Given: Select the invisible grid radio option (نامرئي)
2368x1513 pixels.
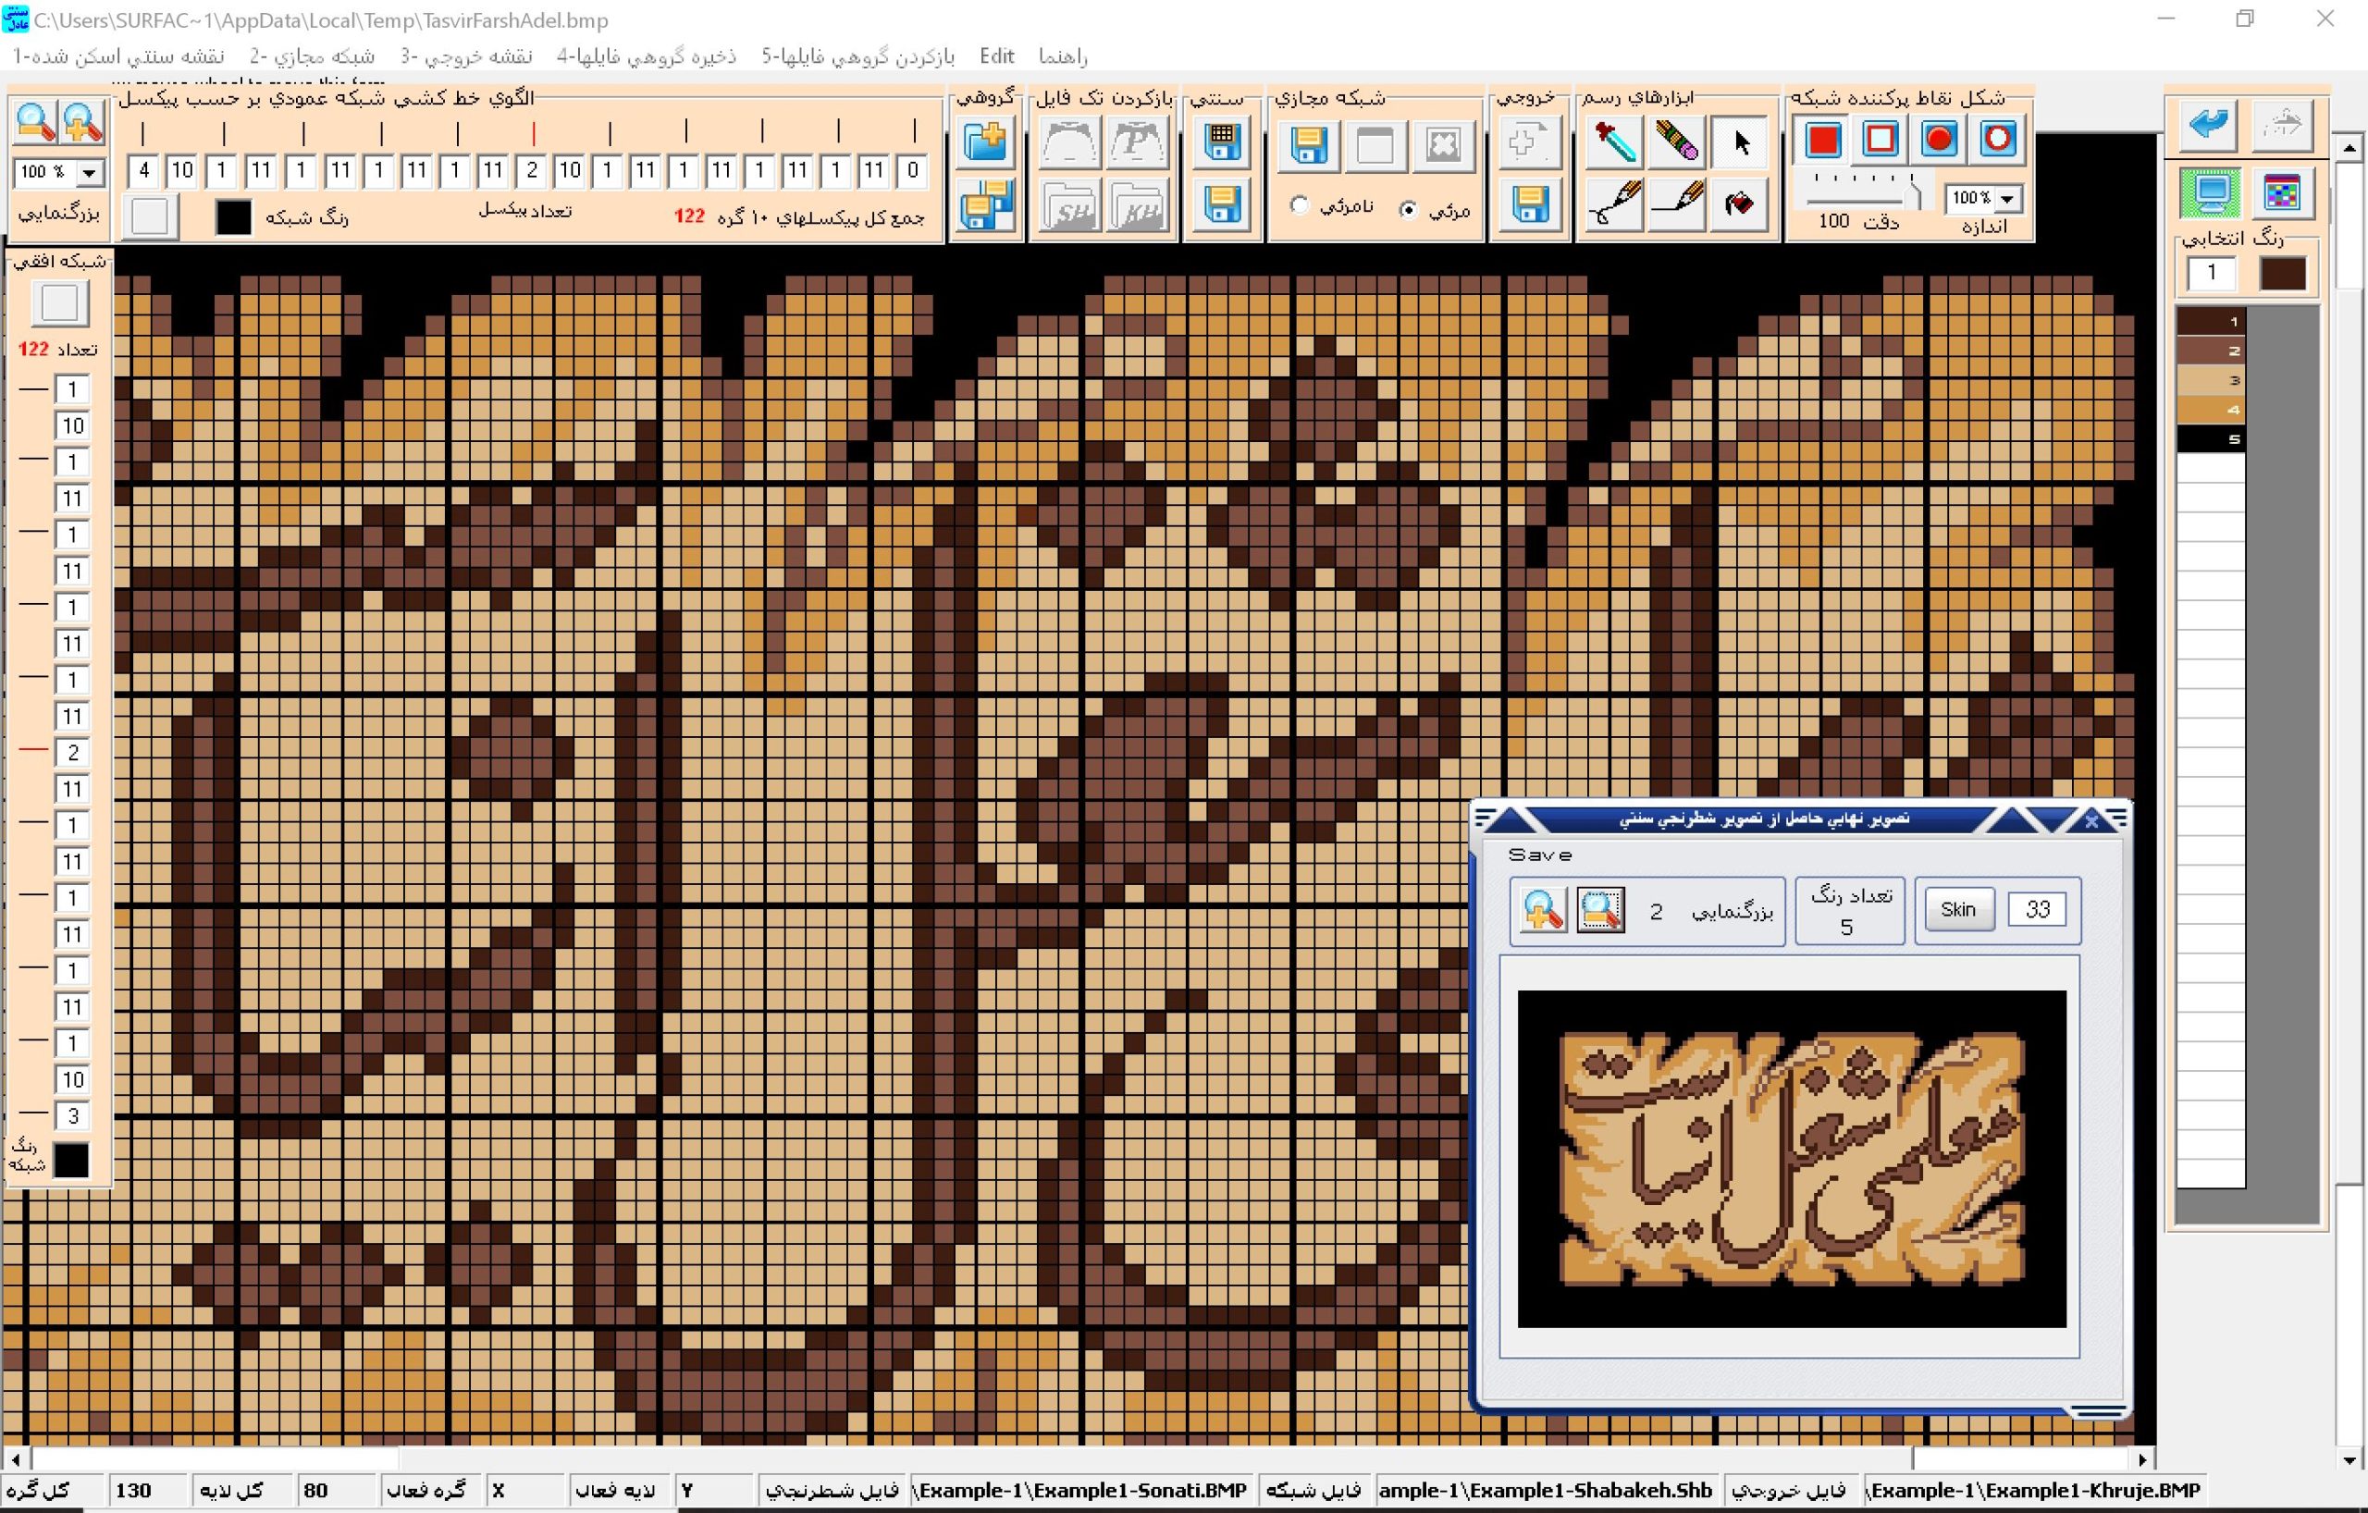Looking at the screenshot, I should (1300, 205).
